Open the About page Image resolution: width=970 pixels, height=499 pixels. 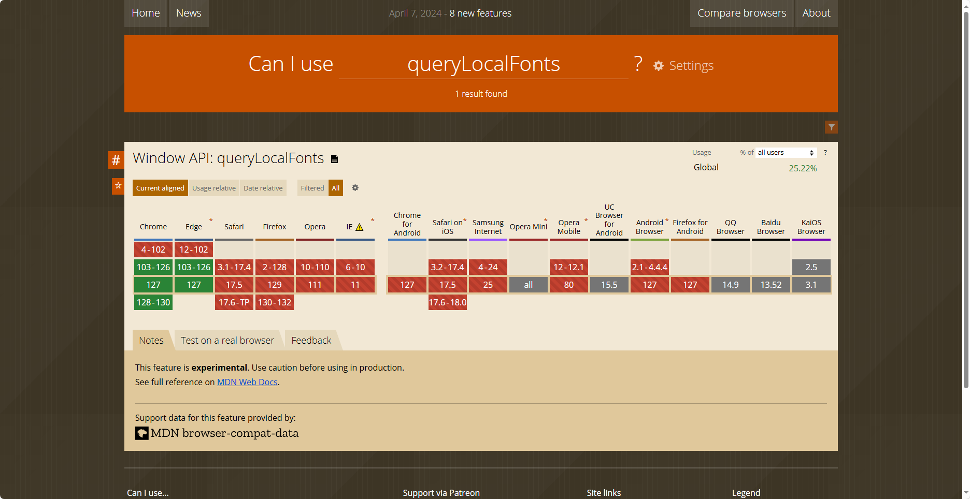point(817,13)
